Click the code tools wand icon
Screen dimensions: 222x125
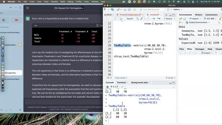142,18
